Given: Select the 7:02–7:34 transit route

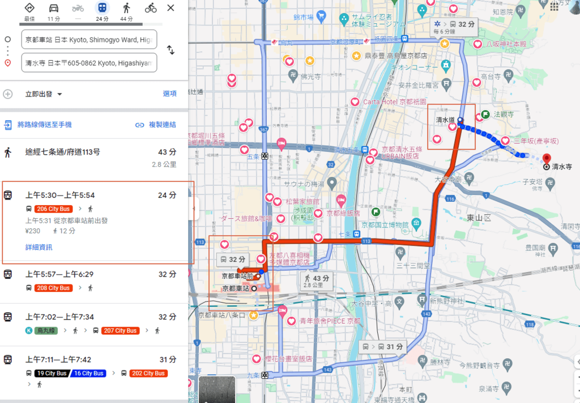Looking at the screenshot, I should 94,324.
